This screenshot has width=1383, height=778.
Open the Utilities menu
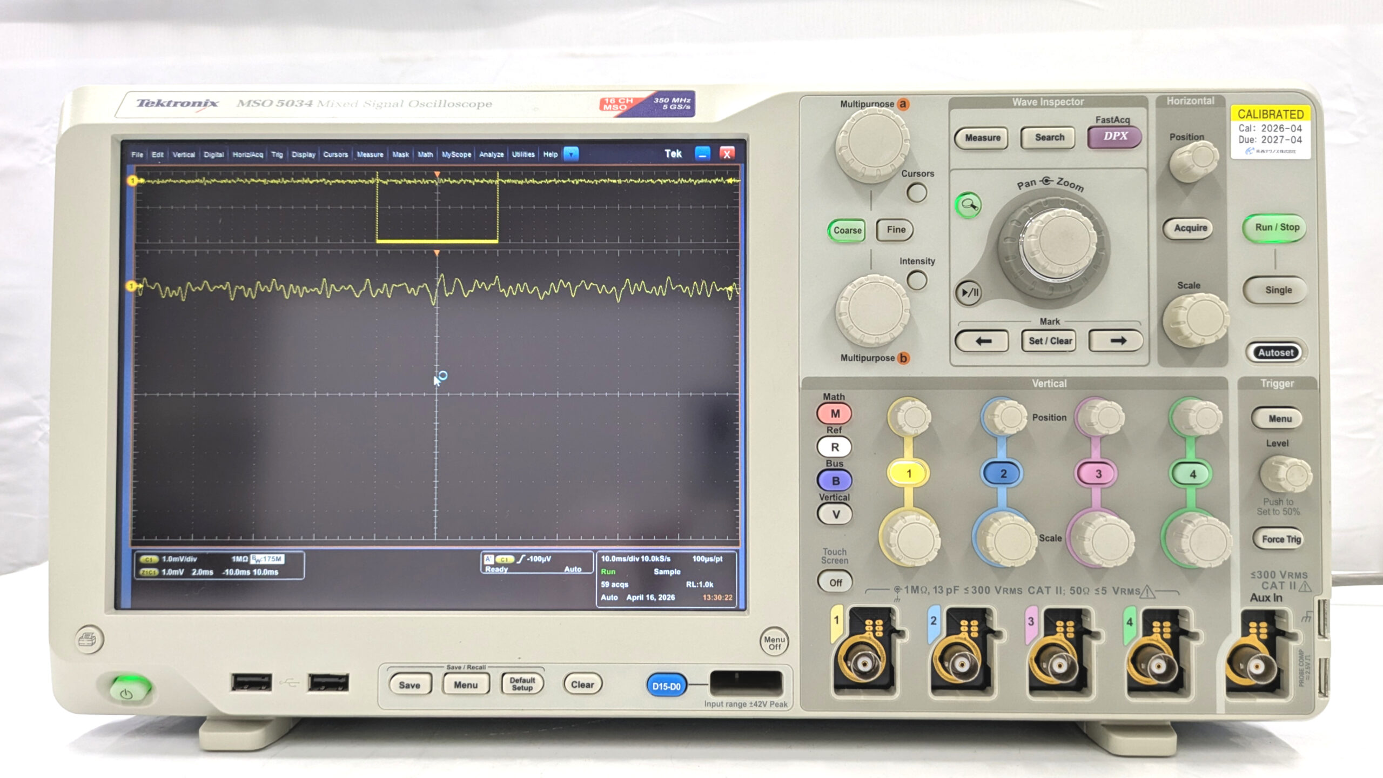point(523,155)
